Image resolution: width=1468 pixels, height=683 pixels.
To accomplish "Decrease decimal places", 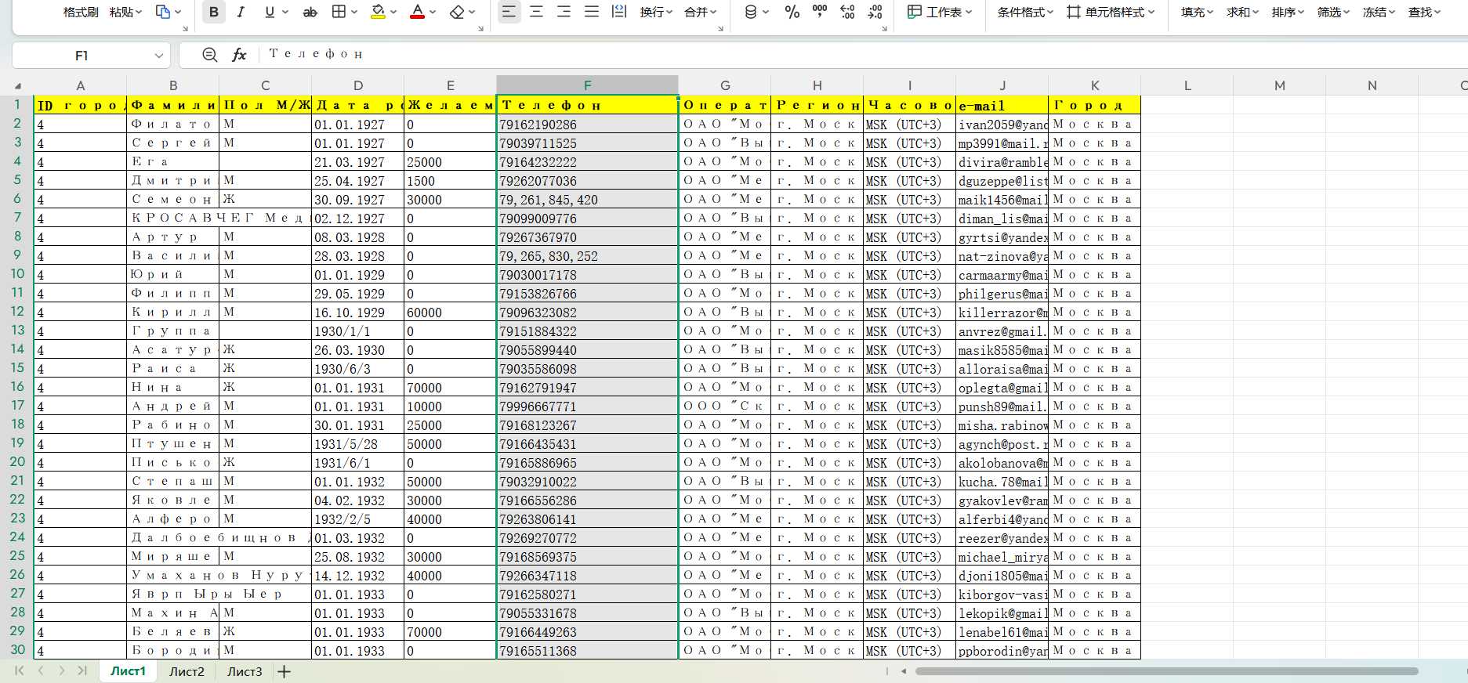I will [x=875, y=12].
